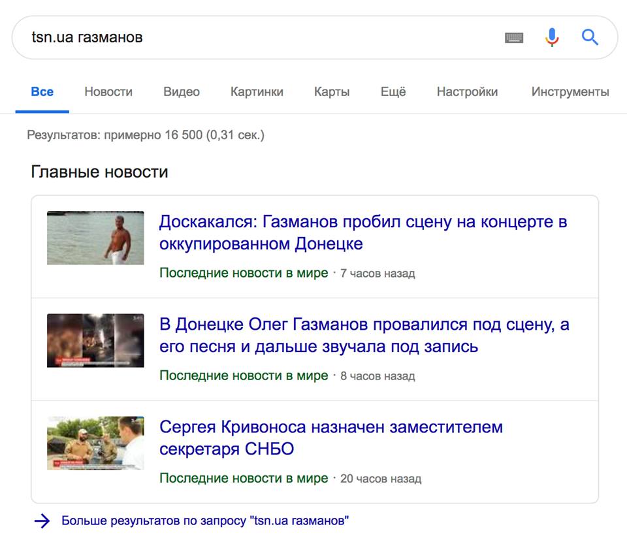Click the magnifying glass search button
Screen dimensions: 627x544
tap(590, 38)
